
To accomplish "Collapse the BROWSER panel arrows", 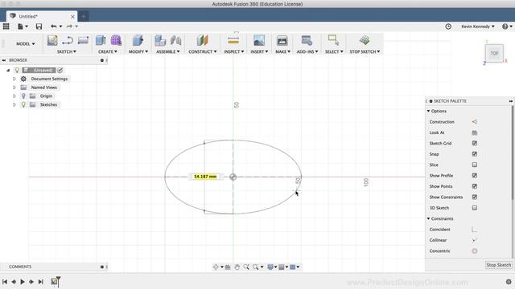I will (4, 60).
